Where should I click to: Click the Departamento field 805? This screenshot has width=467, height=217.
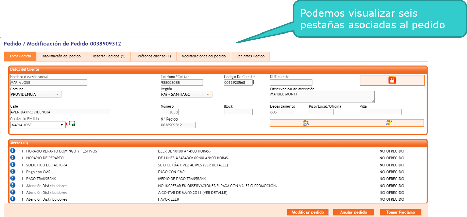tap(282, 112)
